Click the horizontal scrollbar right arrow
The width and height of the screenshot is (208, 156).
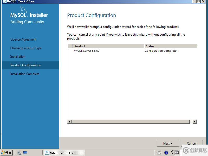coord(194,121)
